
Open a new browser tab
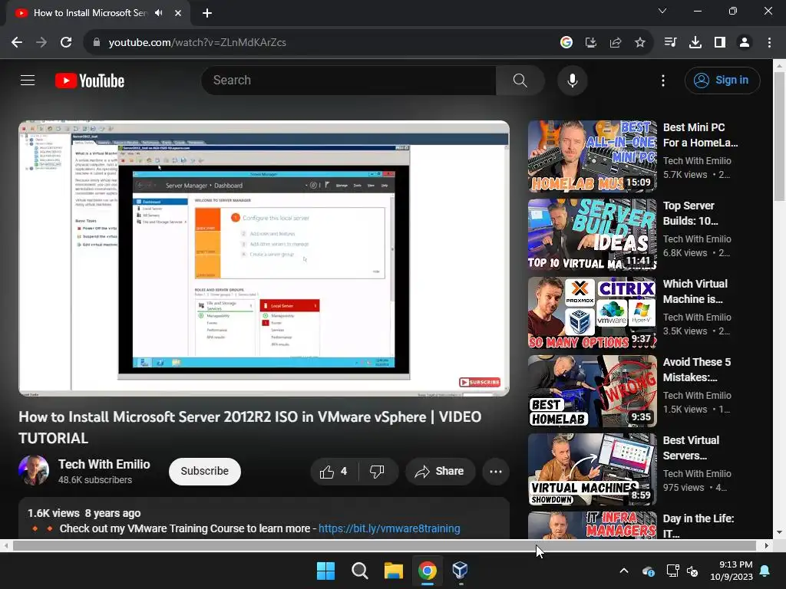click(207, 13)
